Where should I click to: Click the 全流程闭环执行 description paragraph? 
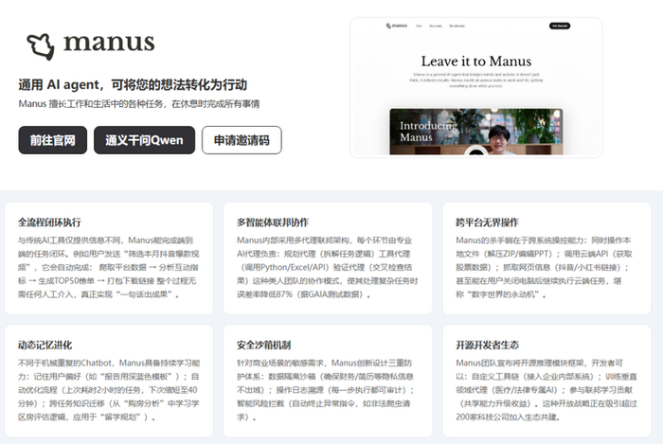[x=109, y=267]
